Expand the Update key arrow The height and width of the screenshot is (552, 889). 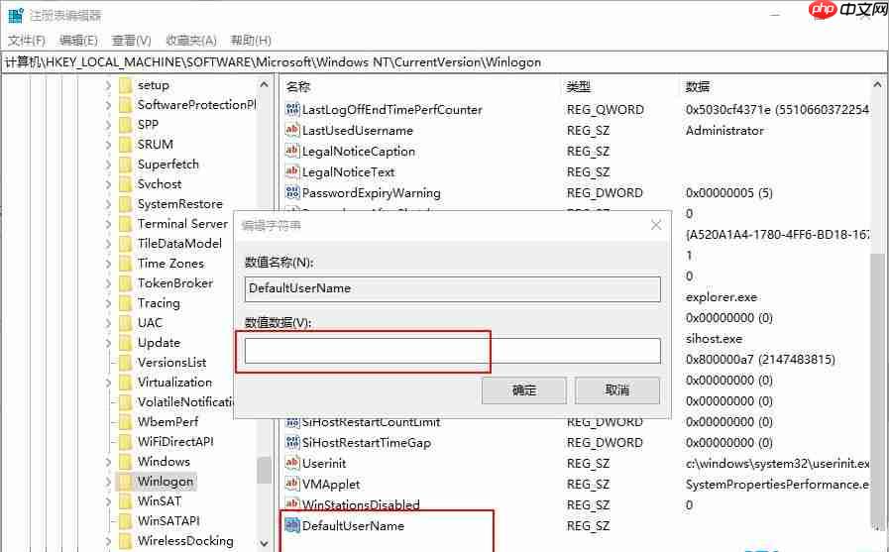108,343
